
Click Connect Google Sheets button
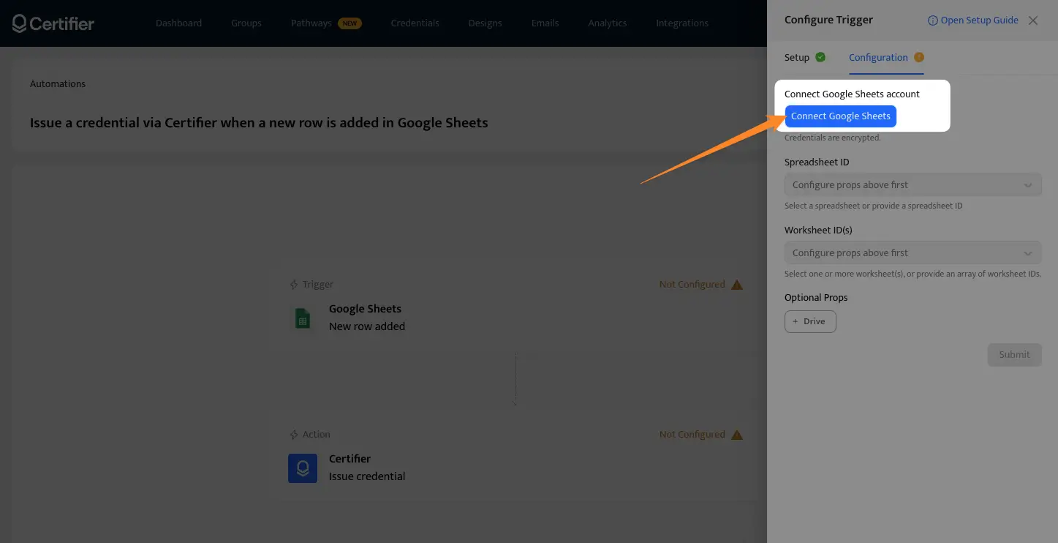click(x=840, y=116)
